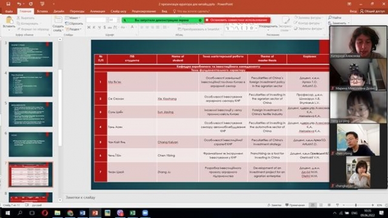Click the Save icon in title bar
Viewport: 388px width, 218px height.
[8, 4]
